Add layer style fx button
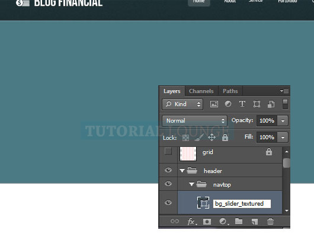The height and width of the screenshot is (237, 314). tap(191, 222)
